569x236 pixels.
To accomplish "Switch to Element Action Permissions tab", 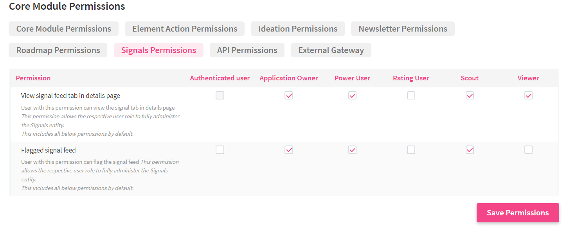I will (185, 29).
